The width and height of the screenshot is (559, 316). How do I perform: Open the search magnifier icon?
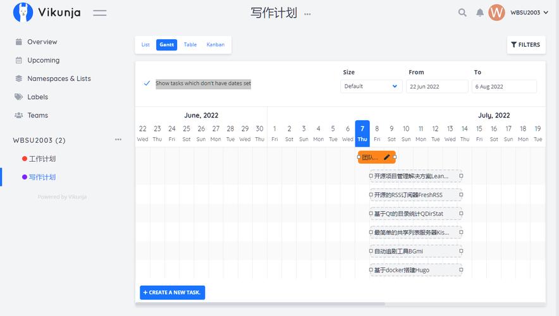point(462,13)
